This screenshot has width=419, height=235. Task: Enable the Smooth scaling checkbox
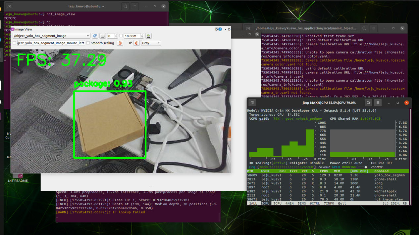click(x=88, y=43)
